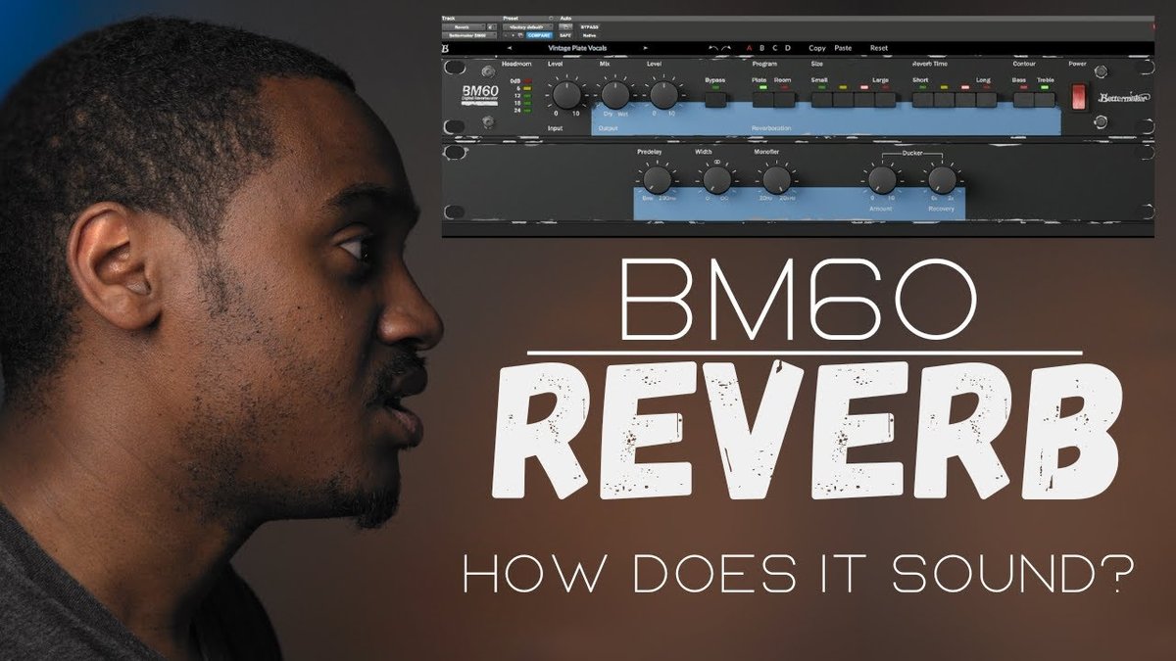Image resolution: width=1176 pixels, height=661 pixels.
Task: Select the Short reverb time button
Action: 922,99
